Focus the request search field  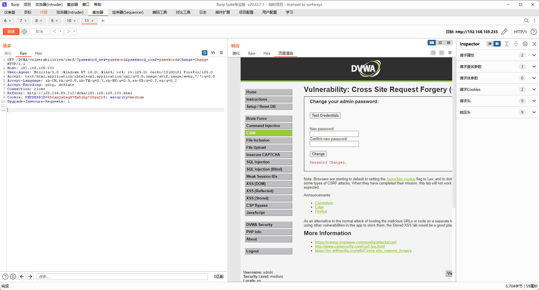122,277
